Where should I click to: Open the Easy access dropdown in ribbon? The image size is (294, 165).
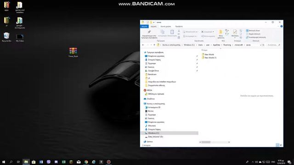coord(227,34)
